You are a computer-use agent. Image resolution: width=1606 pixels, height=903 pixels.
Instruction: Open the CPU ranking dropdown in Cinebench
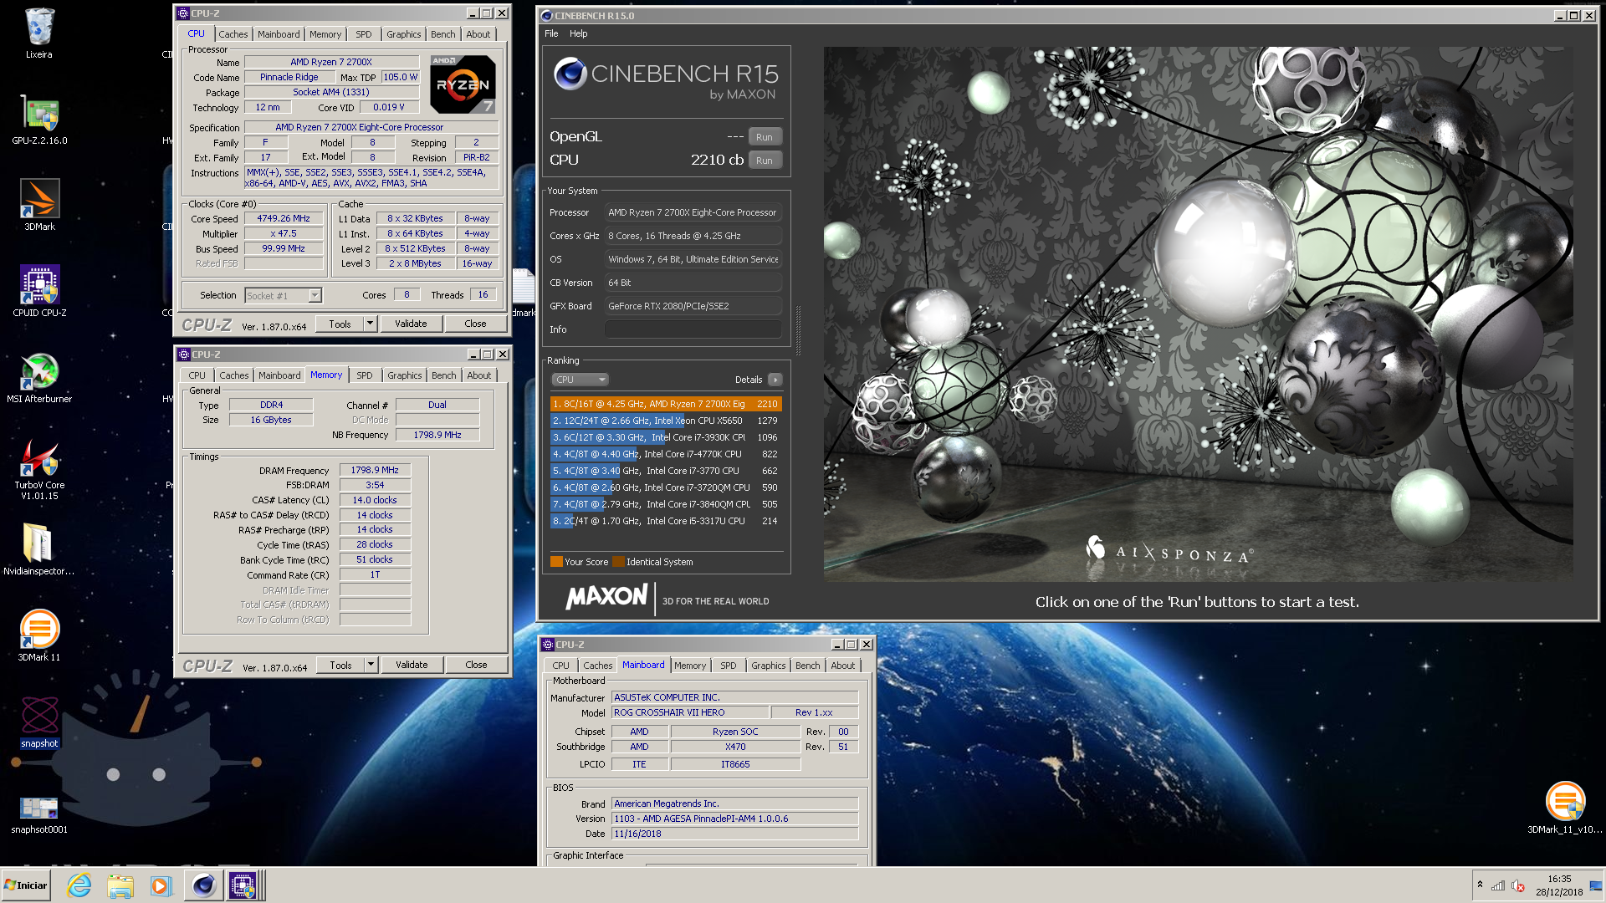(x=580, y=380)
